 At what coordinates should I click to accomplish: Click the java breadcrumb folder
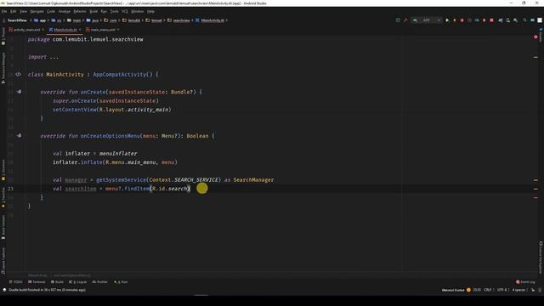(93, 20)
